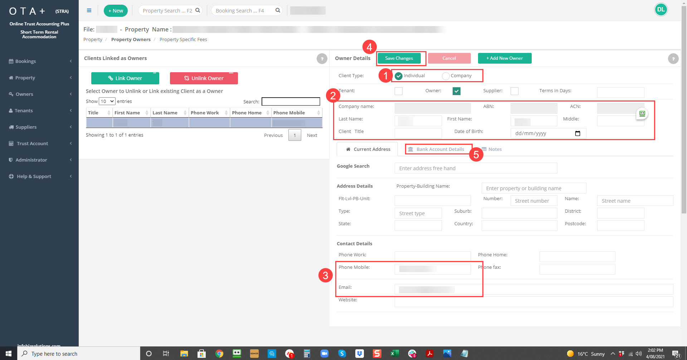687x360 pixels.
Task: Go to the Previous table page
Action: click(x=273, y=135)
